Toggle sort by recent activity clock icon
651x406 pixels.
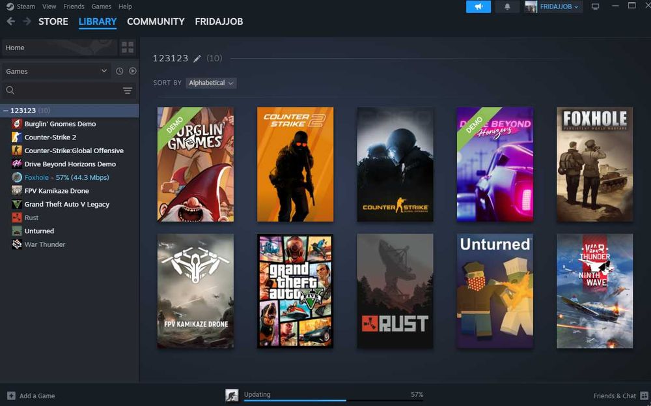coord(120,71)
